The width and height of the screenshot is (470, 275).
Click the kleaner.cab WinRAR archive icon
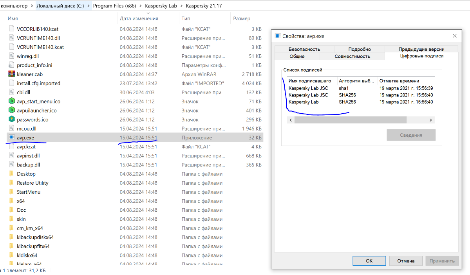(11, 74)
